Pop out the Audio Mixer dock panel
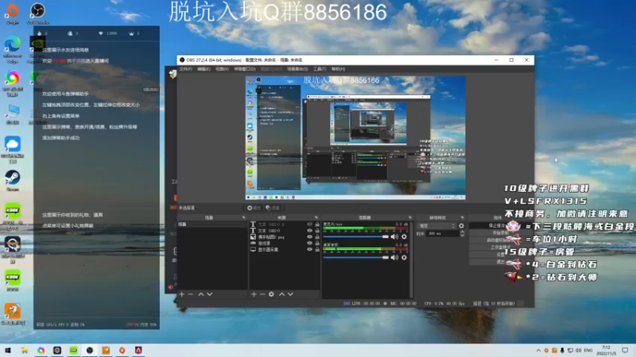The width and height of the screenshot is (636, 357). click(410, 217)
